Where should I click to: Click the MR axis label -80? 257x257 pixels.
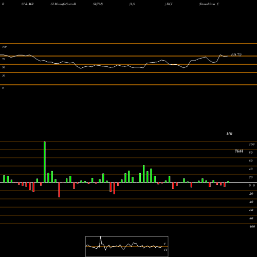[251, 218]
